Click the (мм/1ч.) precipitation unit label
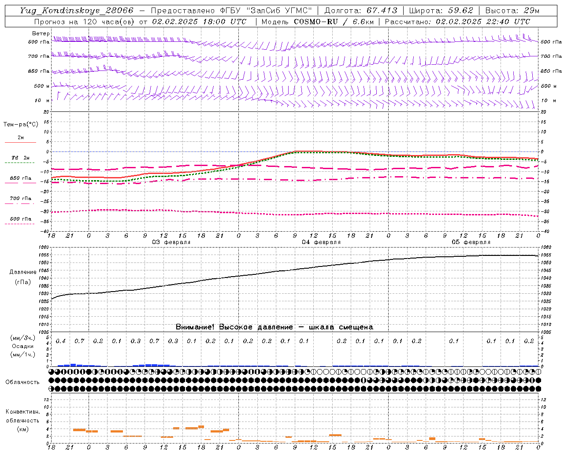Viewport: 564px width, 451px height. (23, 355)
